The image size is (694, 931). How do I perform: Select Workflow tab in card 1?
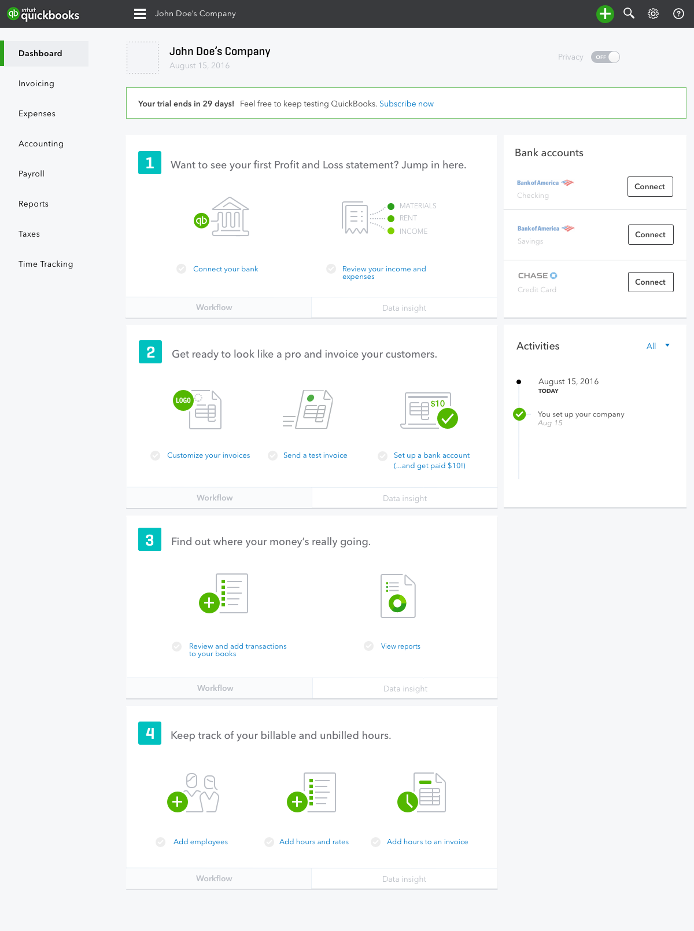tap(219, 307)
